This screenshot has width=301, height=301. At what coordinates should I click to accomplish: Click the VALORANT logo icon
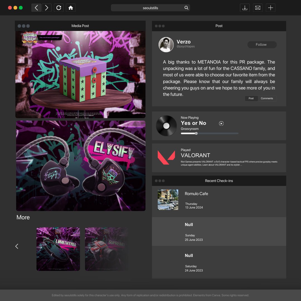[x=166, y=157]
